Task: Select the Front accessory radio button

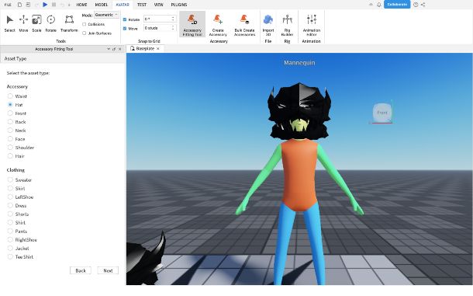Action: point(10,113)
